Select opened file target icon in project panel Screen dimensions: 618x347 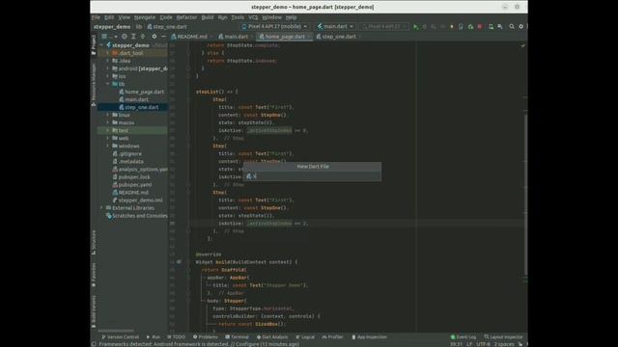tap(125, 37)
